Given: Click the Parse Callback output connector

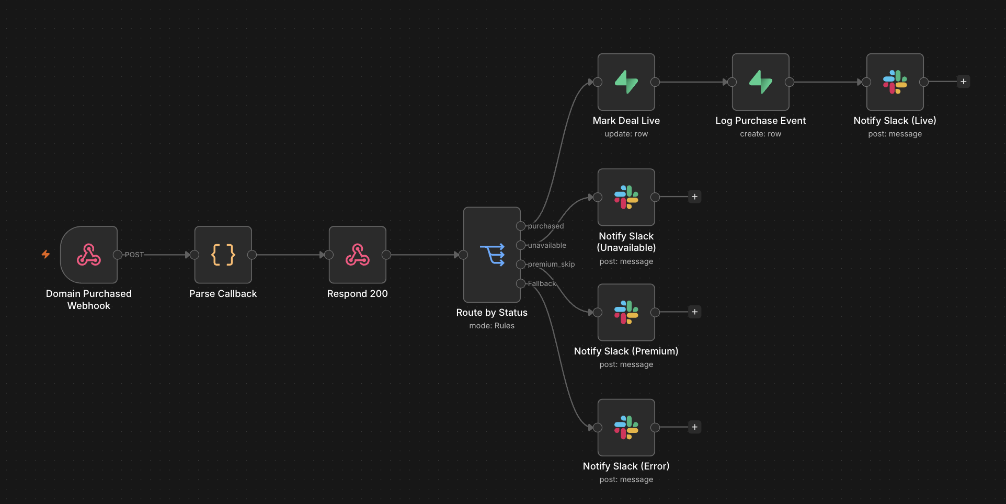Looking at the screenshot, I should tap(252, 255).
